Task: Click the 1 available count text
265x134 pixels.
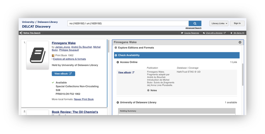Action: coord(231,102)
